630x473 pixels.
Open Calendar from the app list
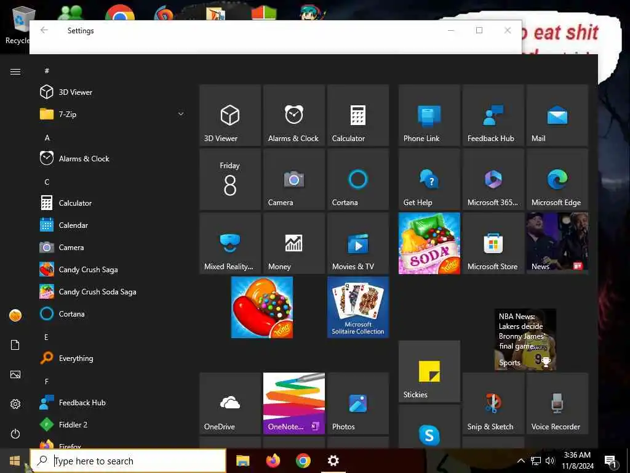coord(113,225)
